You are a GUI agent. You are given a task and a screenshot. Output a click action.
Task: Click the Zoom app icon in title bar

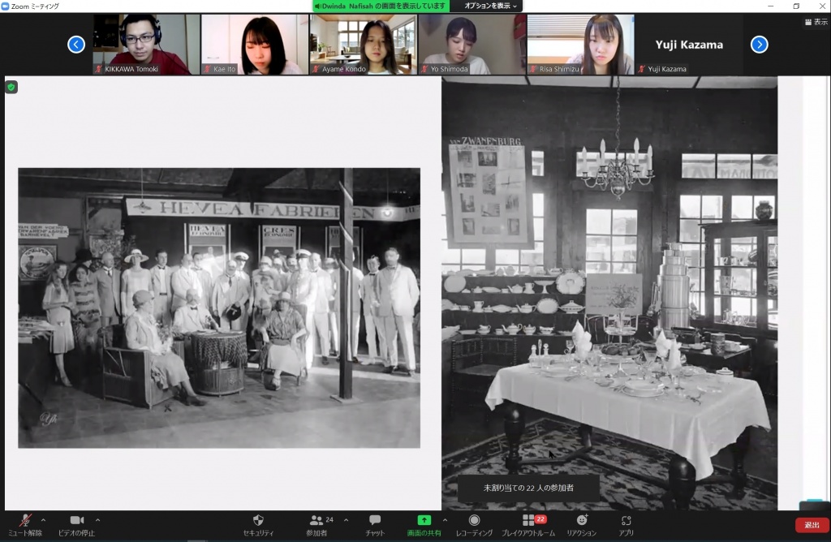point(6,6)
